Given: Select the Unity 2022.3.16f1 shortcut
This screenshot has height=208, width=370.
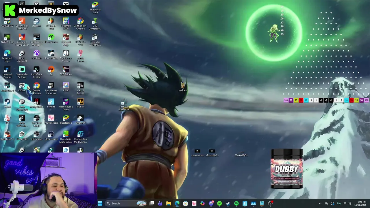Looking at the screenshot, I should point(22,105).
